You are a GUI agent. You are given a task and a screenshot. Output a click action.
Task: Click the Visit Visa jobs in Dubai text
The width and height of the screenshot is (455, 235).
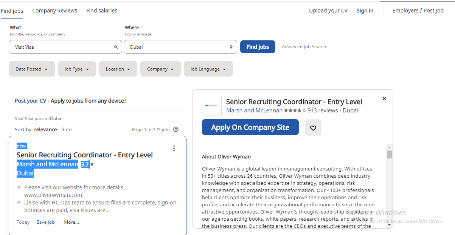(x=39, y=118)
